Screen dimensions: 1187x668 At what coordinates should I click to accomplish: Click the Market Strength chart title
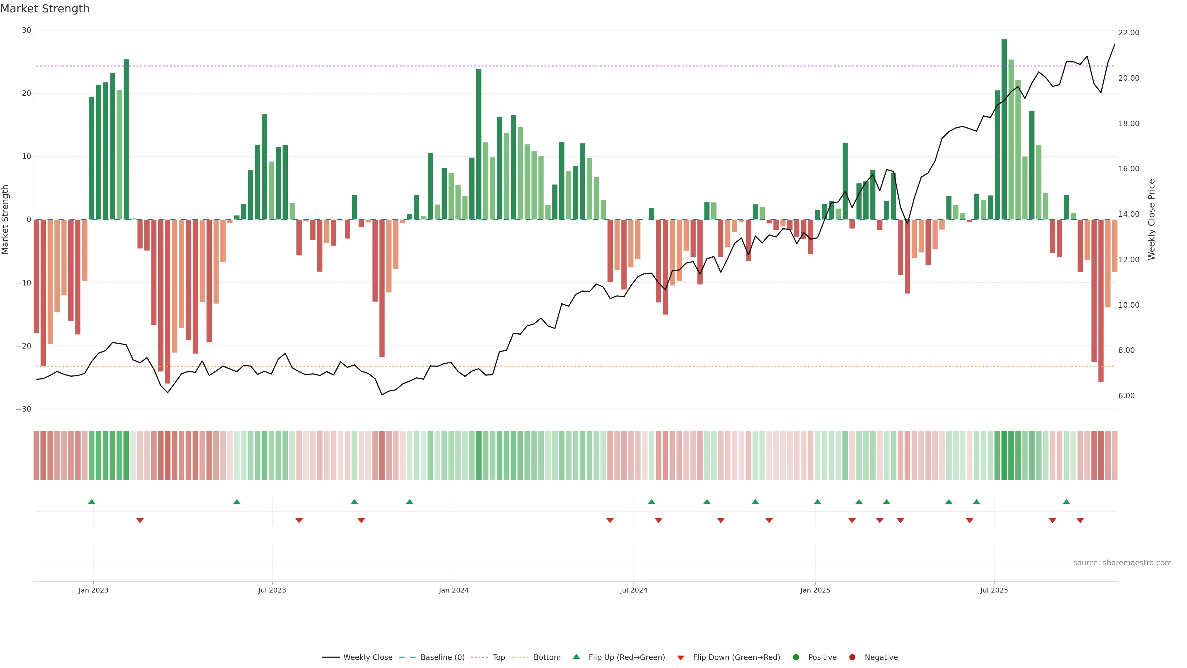point(45,9)
